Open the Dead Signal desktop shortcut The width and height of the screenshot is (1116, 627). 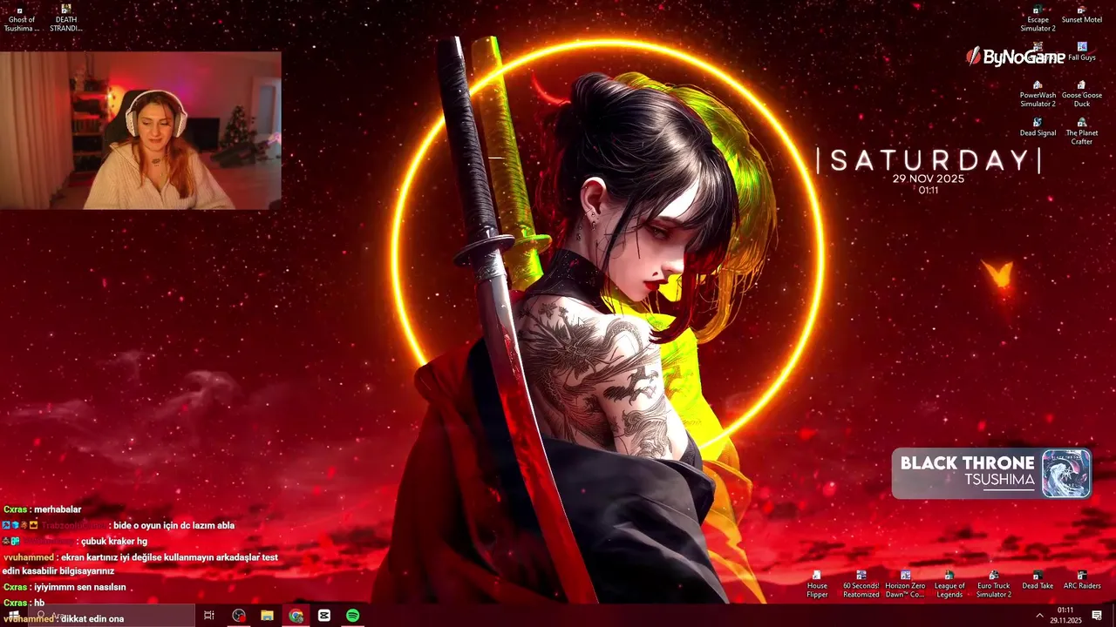click(1038, 127)
